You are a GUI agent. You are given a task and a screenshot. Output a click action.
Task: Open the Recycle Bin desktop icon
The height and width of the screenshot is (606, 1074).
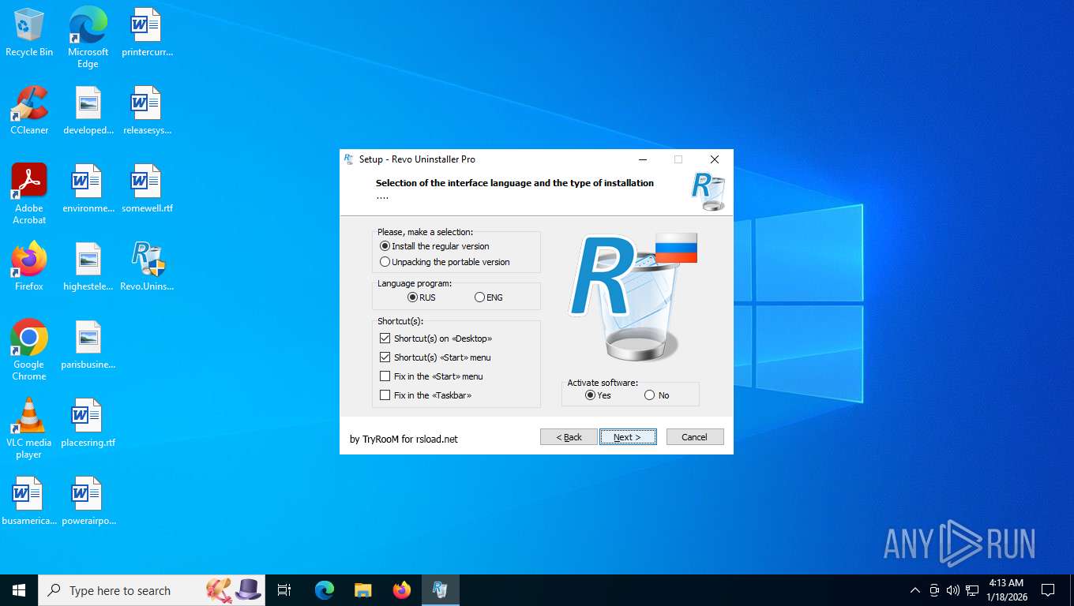tap(29, 32)
